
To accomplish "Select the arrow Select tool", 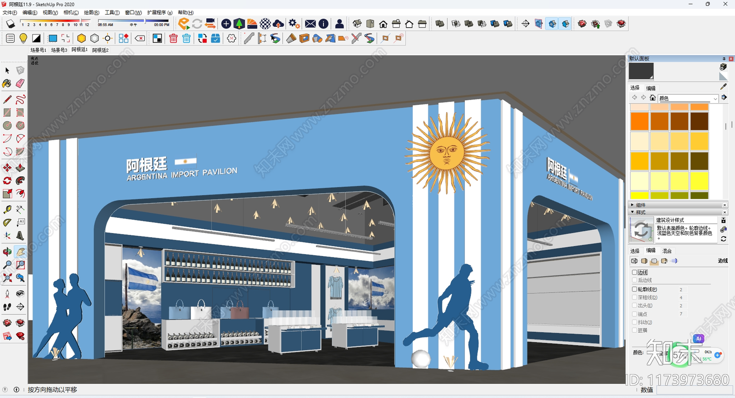I will click(x=7, y=70).
